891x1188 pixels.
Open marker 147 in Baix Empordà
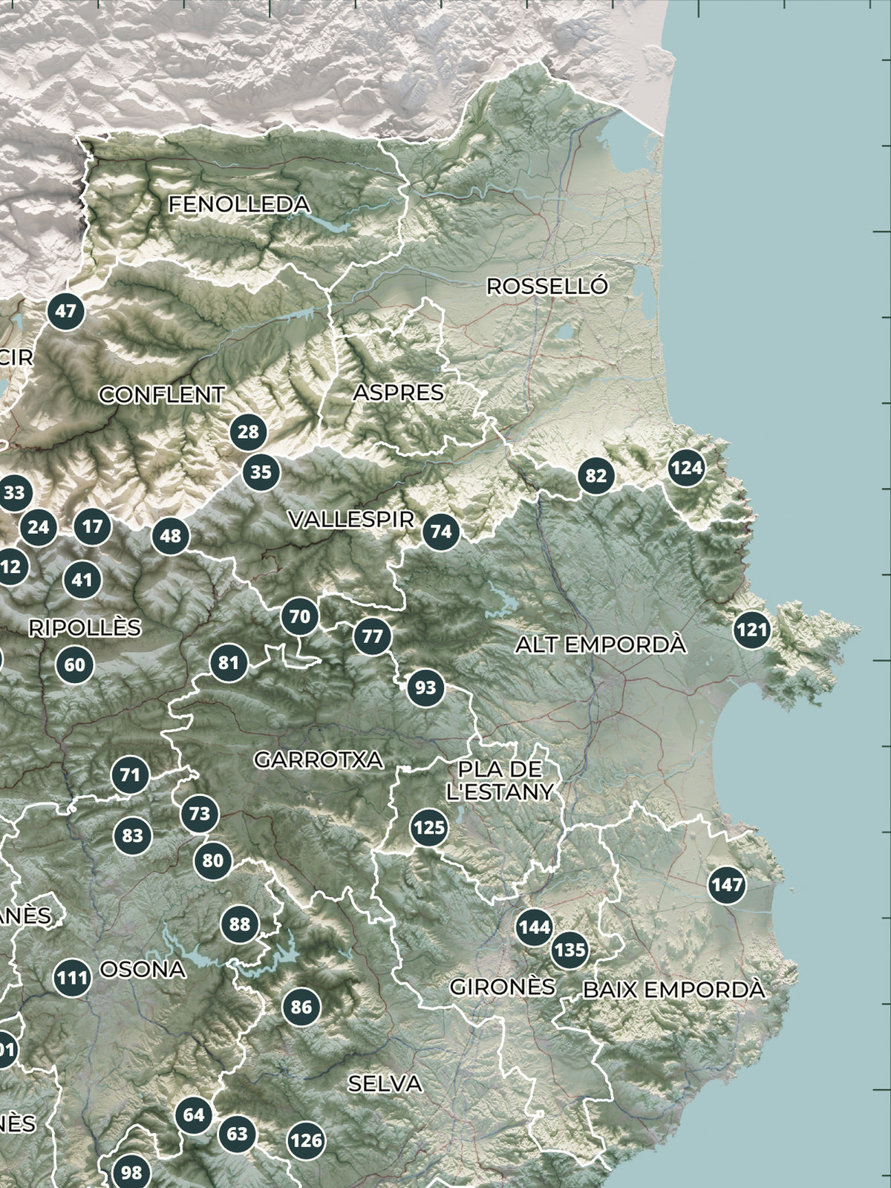(727, 884)
